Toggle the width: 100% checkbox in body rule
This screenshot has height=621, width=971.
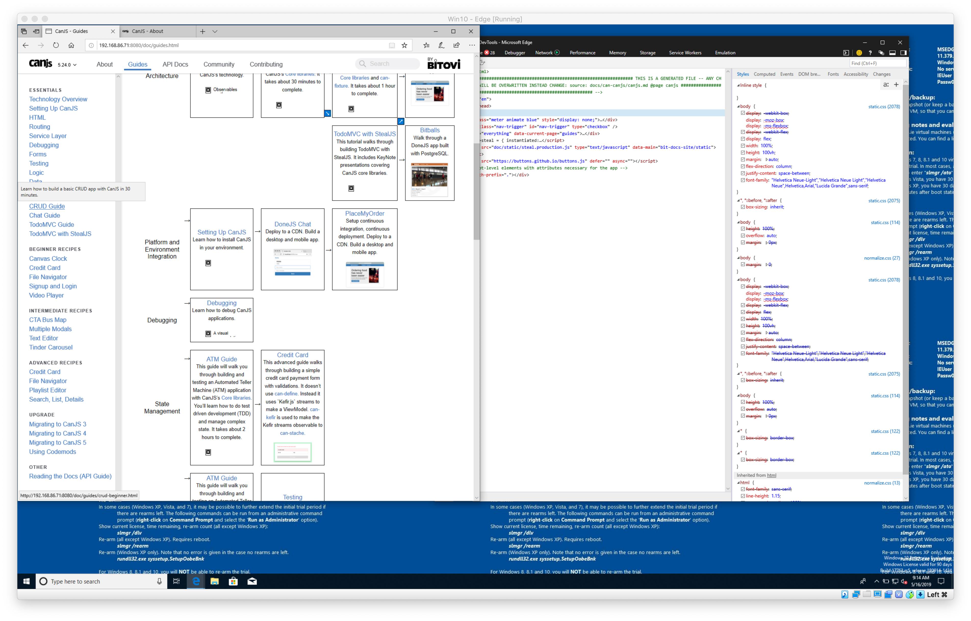coord(743,146)
